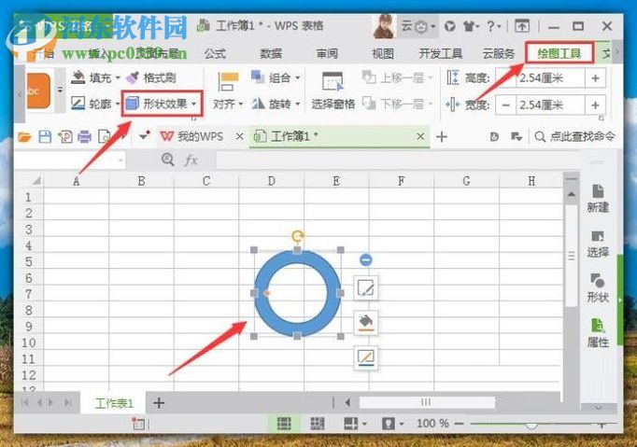Screen dimensions: 637x447
Task: Select row 7 header
Action: point(28,294)
